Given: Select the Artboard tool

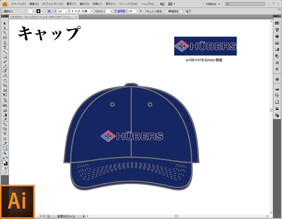Looking at the screenshot, I should 5,139.
